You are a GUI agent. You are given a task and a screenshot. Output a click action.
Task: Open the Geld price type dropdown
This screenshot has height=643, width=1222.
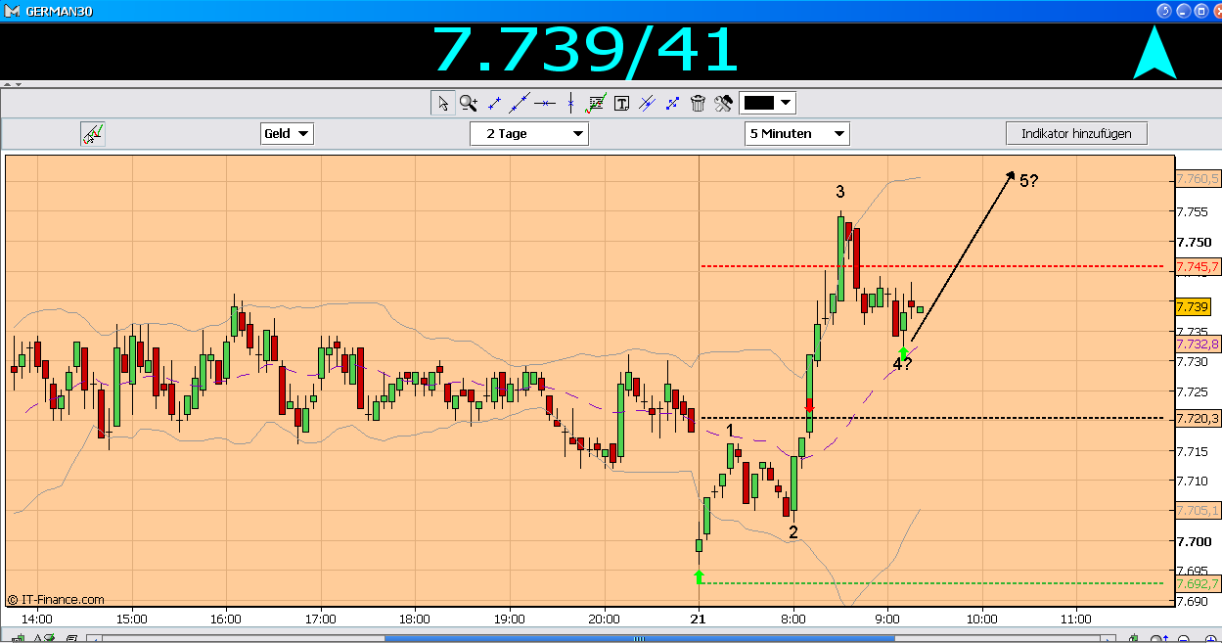[288, 134]
